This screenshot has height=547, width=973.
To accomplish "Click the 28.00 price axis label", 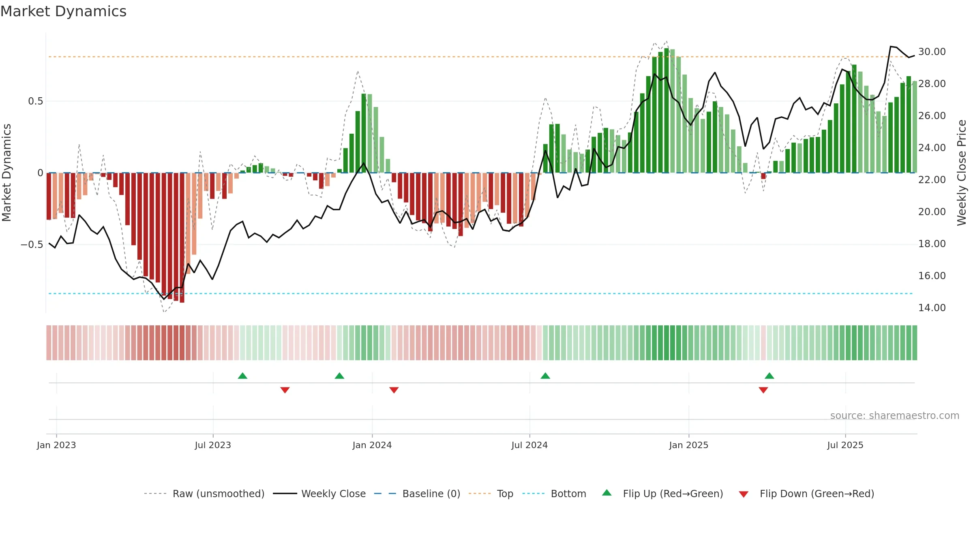I will (932, 84).
